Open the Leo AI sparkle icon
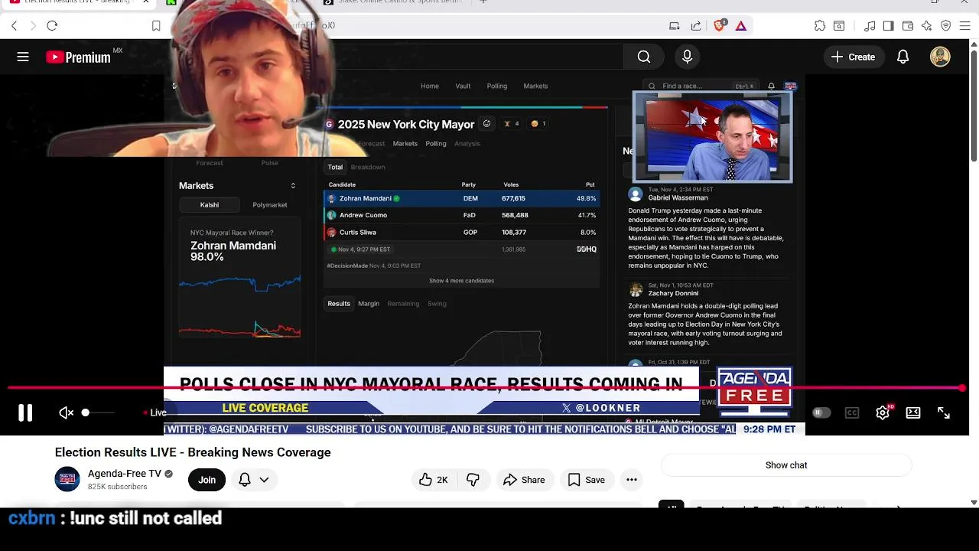 click(x=926, y=26)
